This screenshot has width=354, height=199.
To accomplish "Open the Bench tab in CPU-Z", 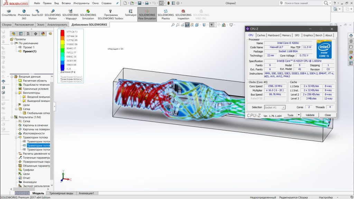I will click(x=319, y=35).
